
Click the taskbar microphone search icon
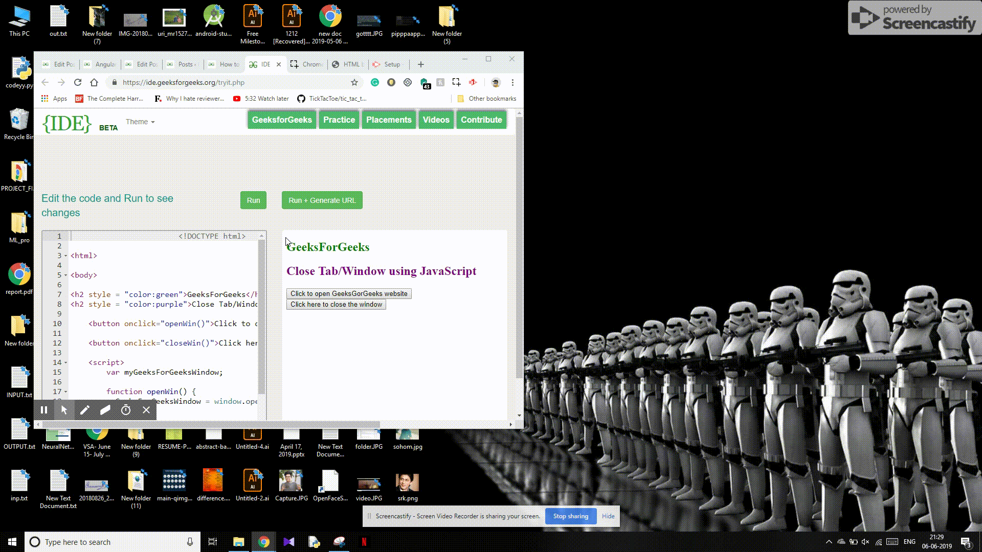[x=190, y=542]
